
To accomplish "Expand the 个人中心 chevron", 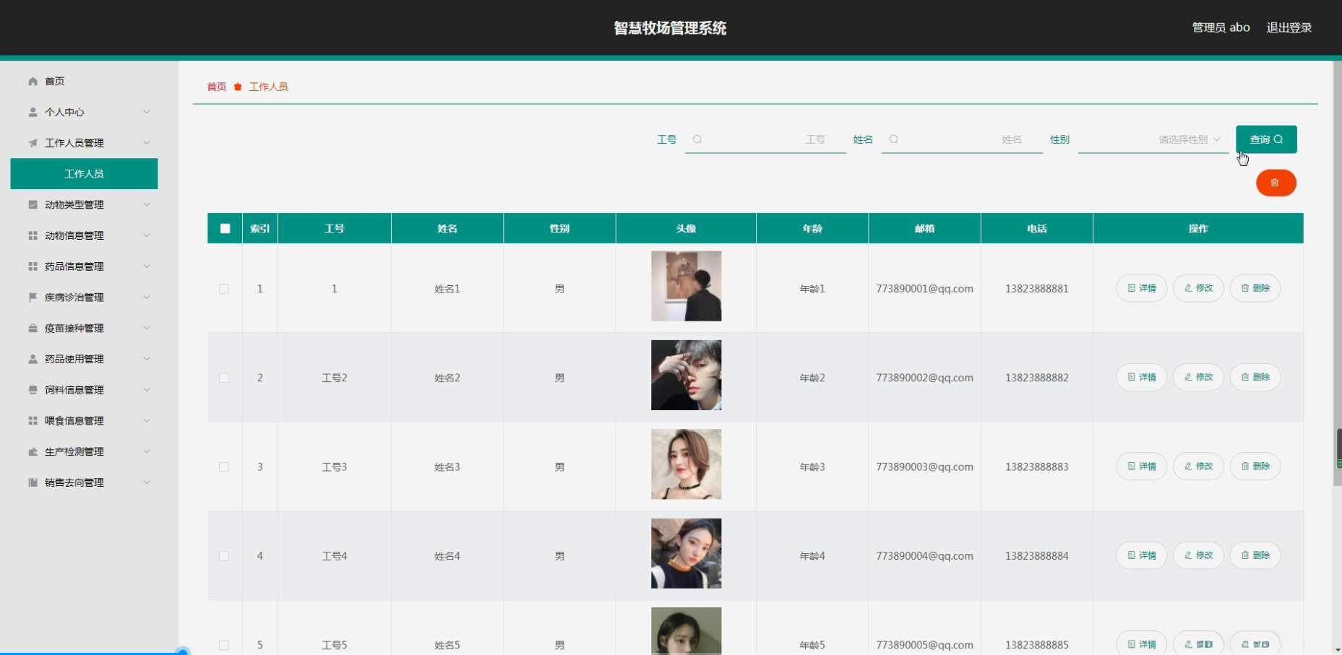I will 147,112.
